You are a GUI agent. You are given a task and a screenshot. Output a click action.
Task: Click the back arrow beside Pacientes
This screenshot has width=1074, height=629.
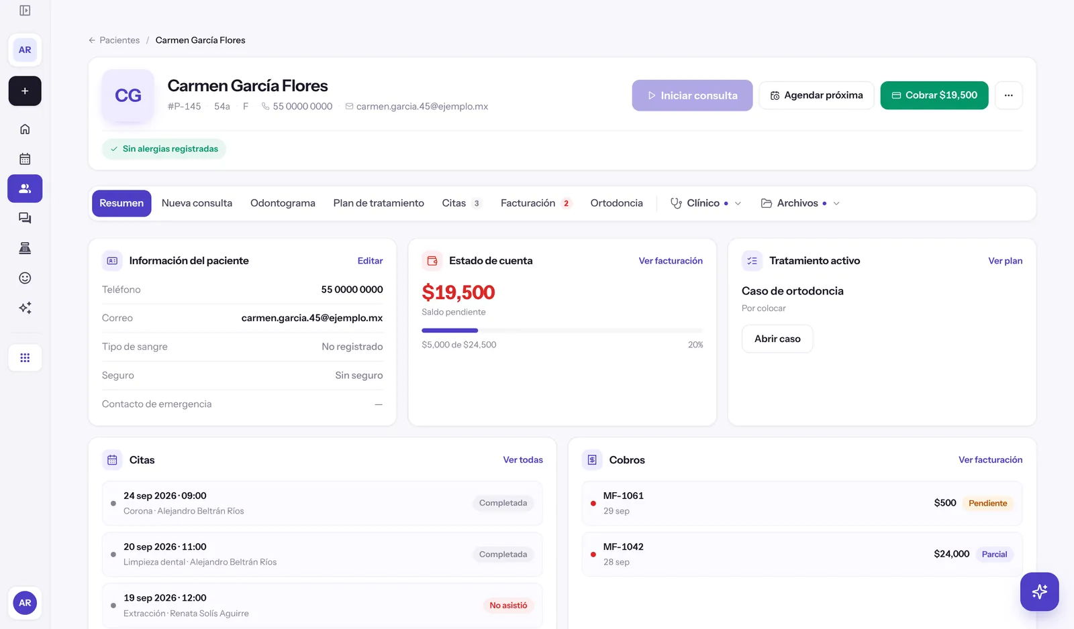(92, 40)
